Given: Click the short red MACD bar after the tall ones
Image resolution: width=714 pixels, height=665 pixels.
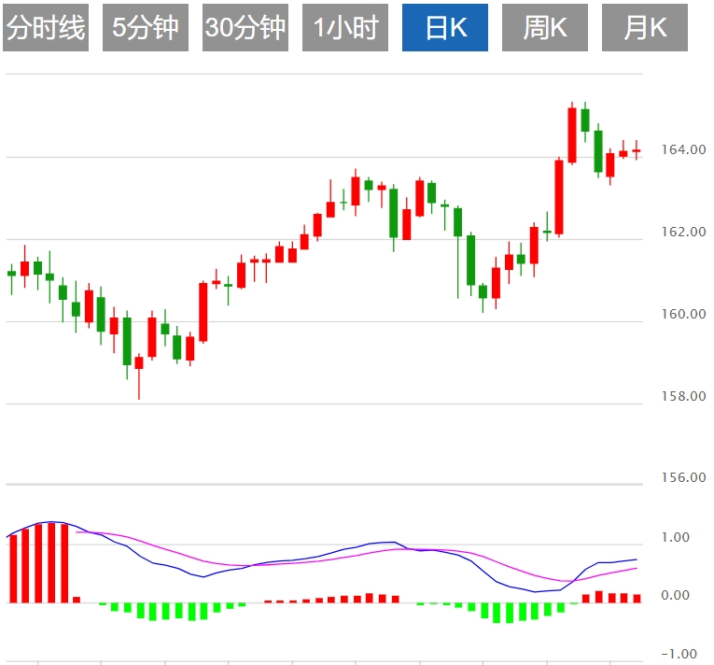Looking at the screenshot, I should click(77, 599).
